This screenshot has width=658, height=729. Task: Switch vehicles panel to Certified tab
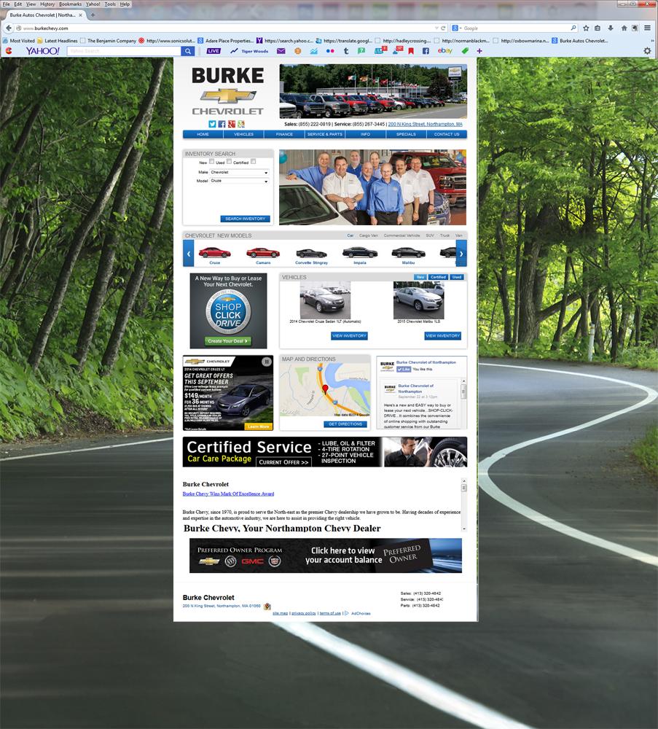coord(438,277)
